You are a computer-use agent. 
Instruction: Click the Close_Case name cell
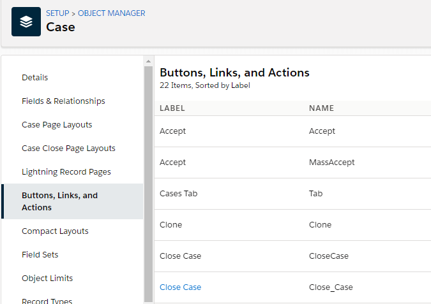(x=331, y=287)
